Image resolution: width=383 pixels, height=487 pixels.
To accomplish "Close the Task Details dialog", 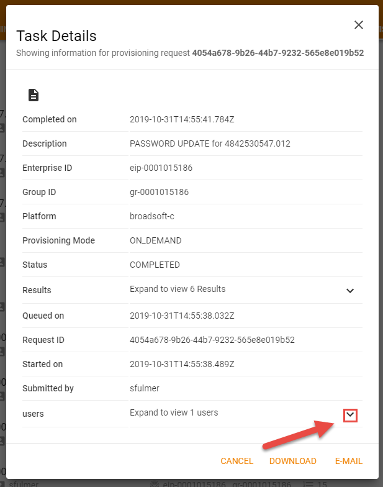I will pos(358,25).
